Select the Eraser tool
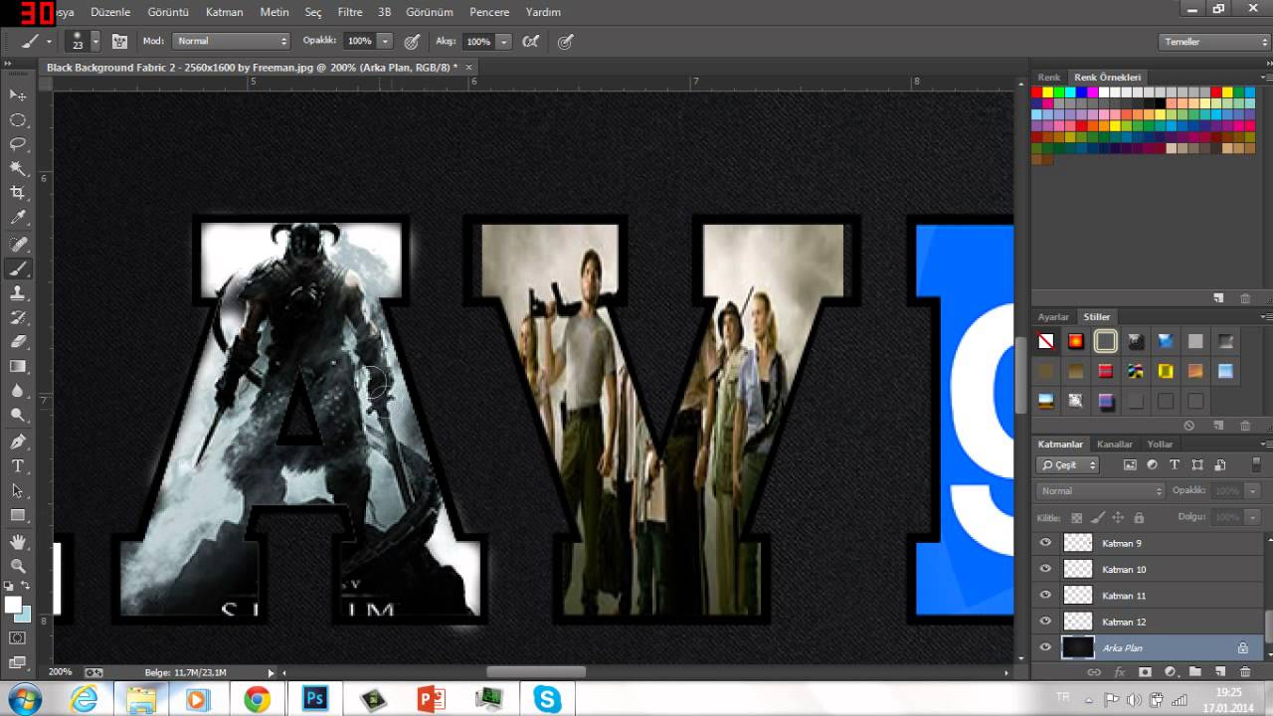Screen dimensions: 1273x716 [x=18, y=342]
